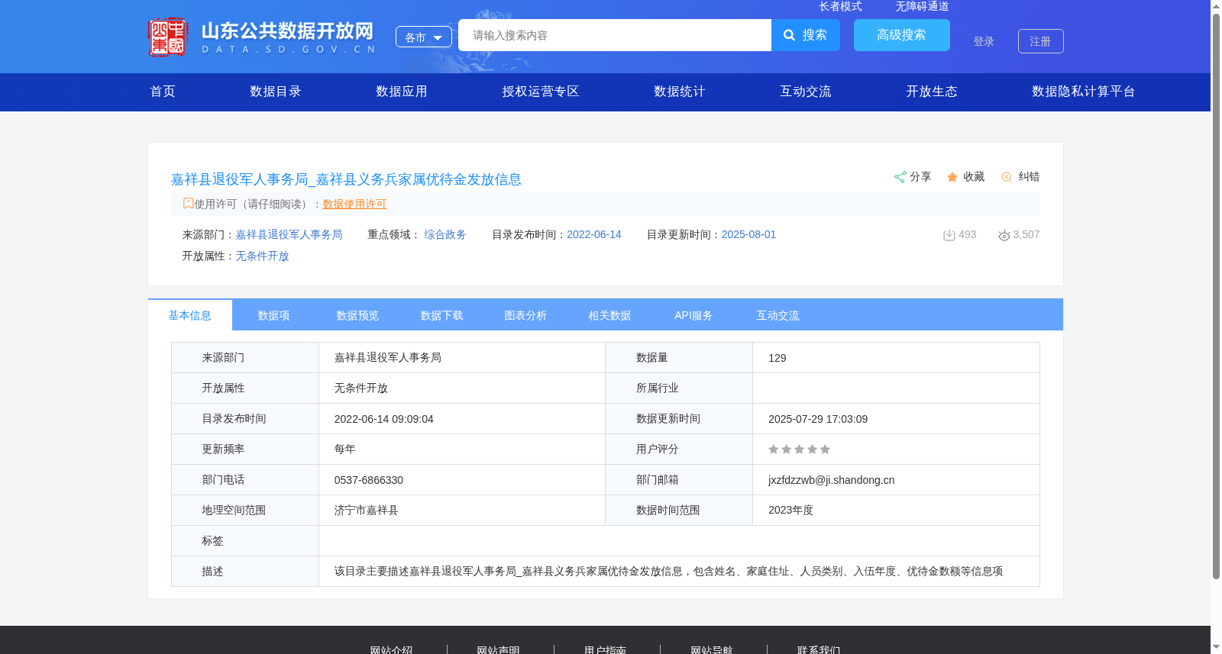Open the 各市 city dropdown
Image resolution: width=1222 pixels, height=654 pixels.
click(424, 37)
